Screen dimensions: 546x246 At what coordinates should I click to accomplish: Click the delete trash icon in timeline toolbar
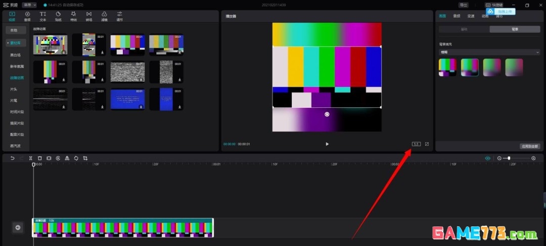coord(40,158)
